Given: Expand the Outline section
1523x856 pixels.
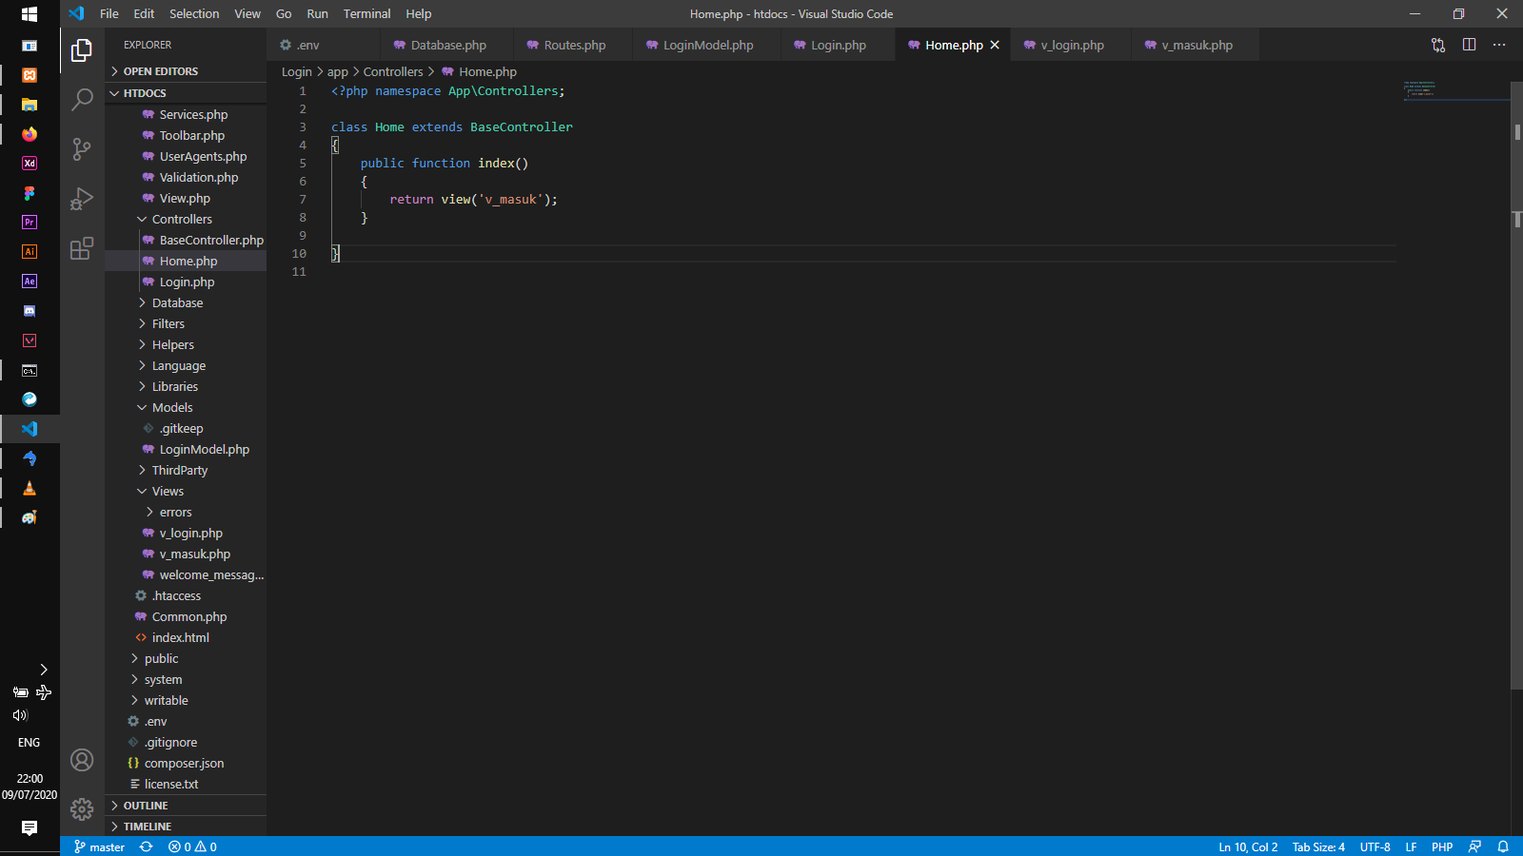Looking at the screenshot, I should point(186,806).
